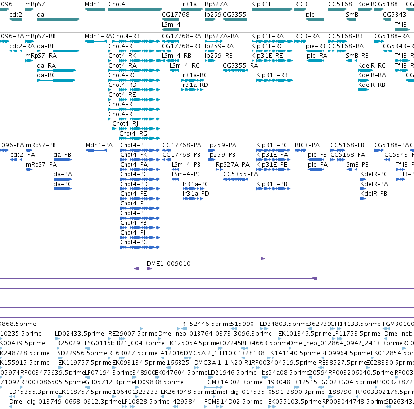Image resolution: width=414 pixels, height=409 pixels.
Task: Click the 'CG5355-RA' transcript label
Action: (x=240, y=66)
